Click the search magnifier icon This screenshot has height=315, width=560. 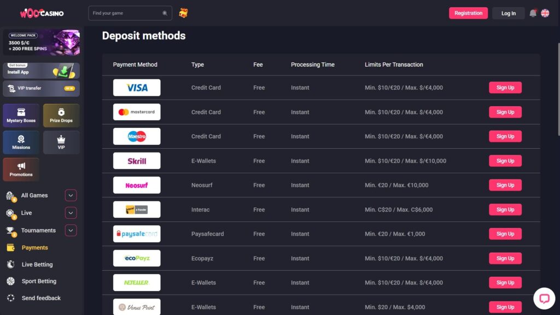point(165,13)
